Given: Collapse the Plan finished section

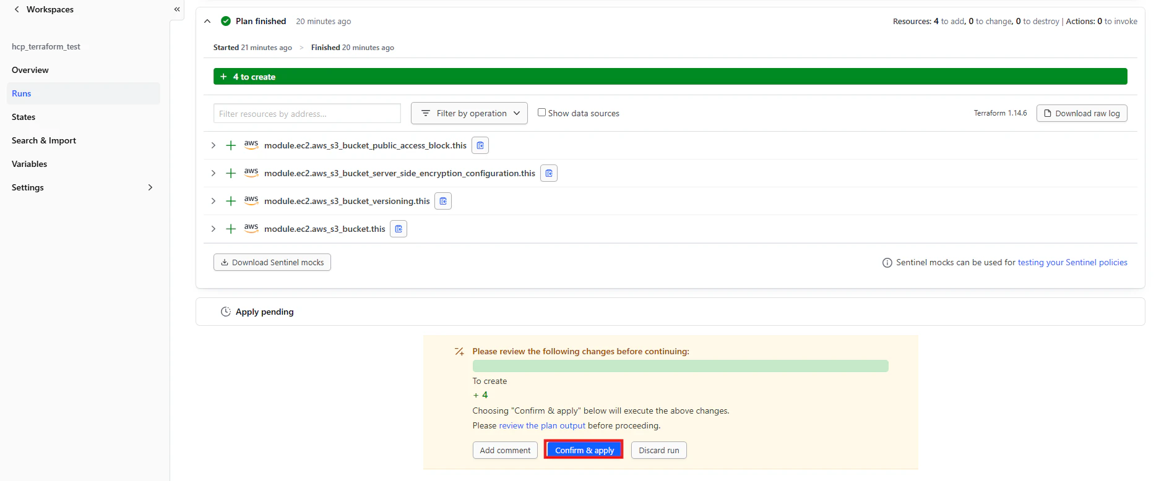Looking at the screenshot, I should point(207,21).
